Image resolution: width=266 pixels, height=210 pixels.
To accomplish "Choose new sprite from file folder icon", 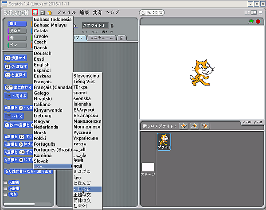I will (x=194, y=126).
